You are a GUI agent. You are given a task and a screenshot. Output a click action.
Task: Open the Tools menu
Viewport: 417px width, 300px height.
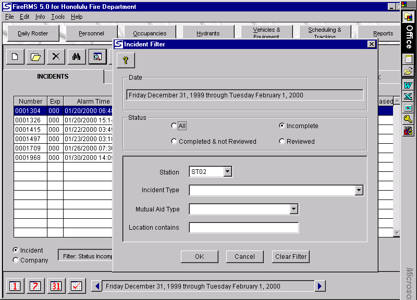58,17
